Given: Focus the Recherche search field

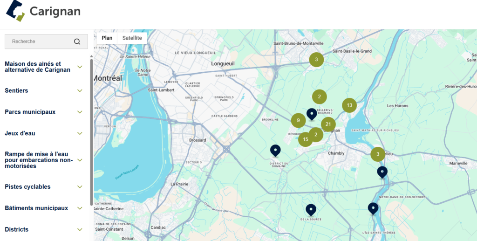Looking at the screenshot, I should click(x=40, y=41).
